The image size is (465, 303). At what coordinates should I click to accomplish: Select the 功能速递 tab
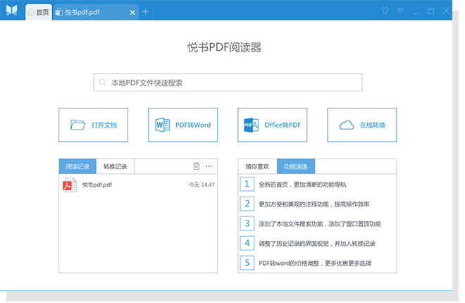coord(296,166)
